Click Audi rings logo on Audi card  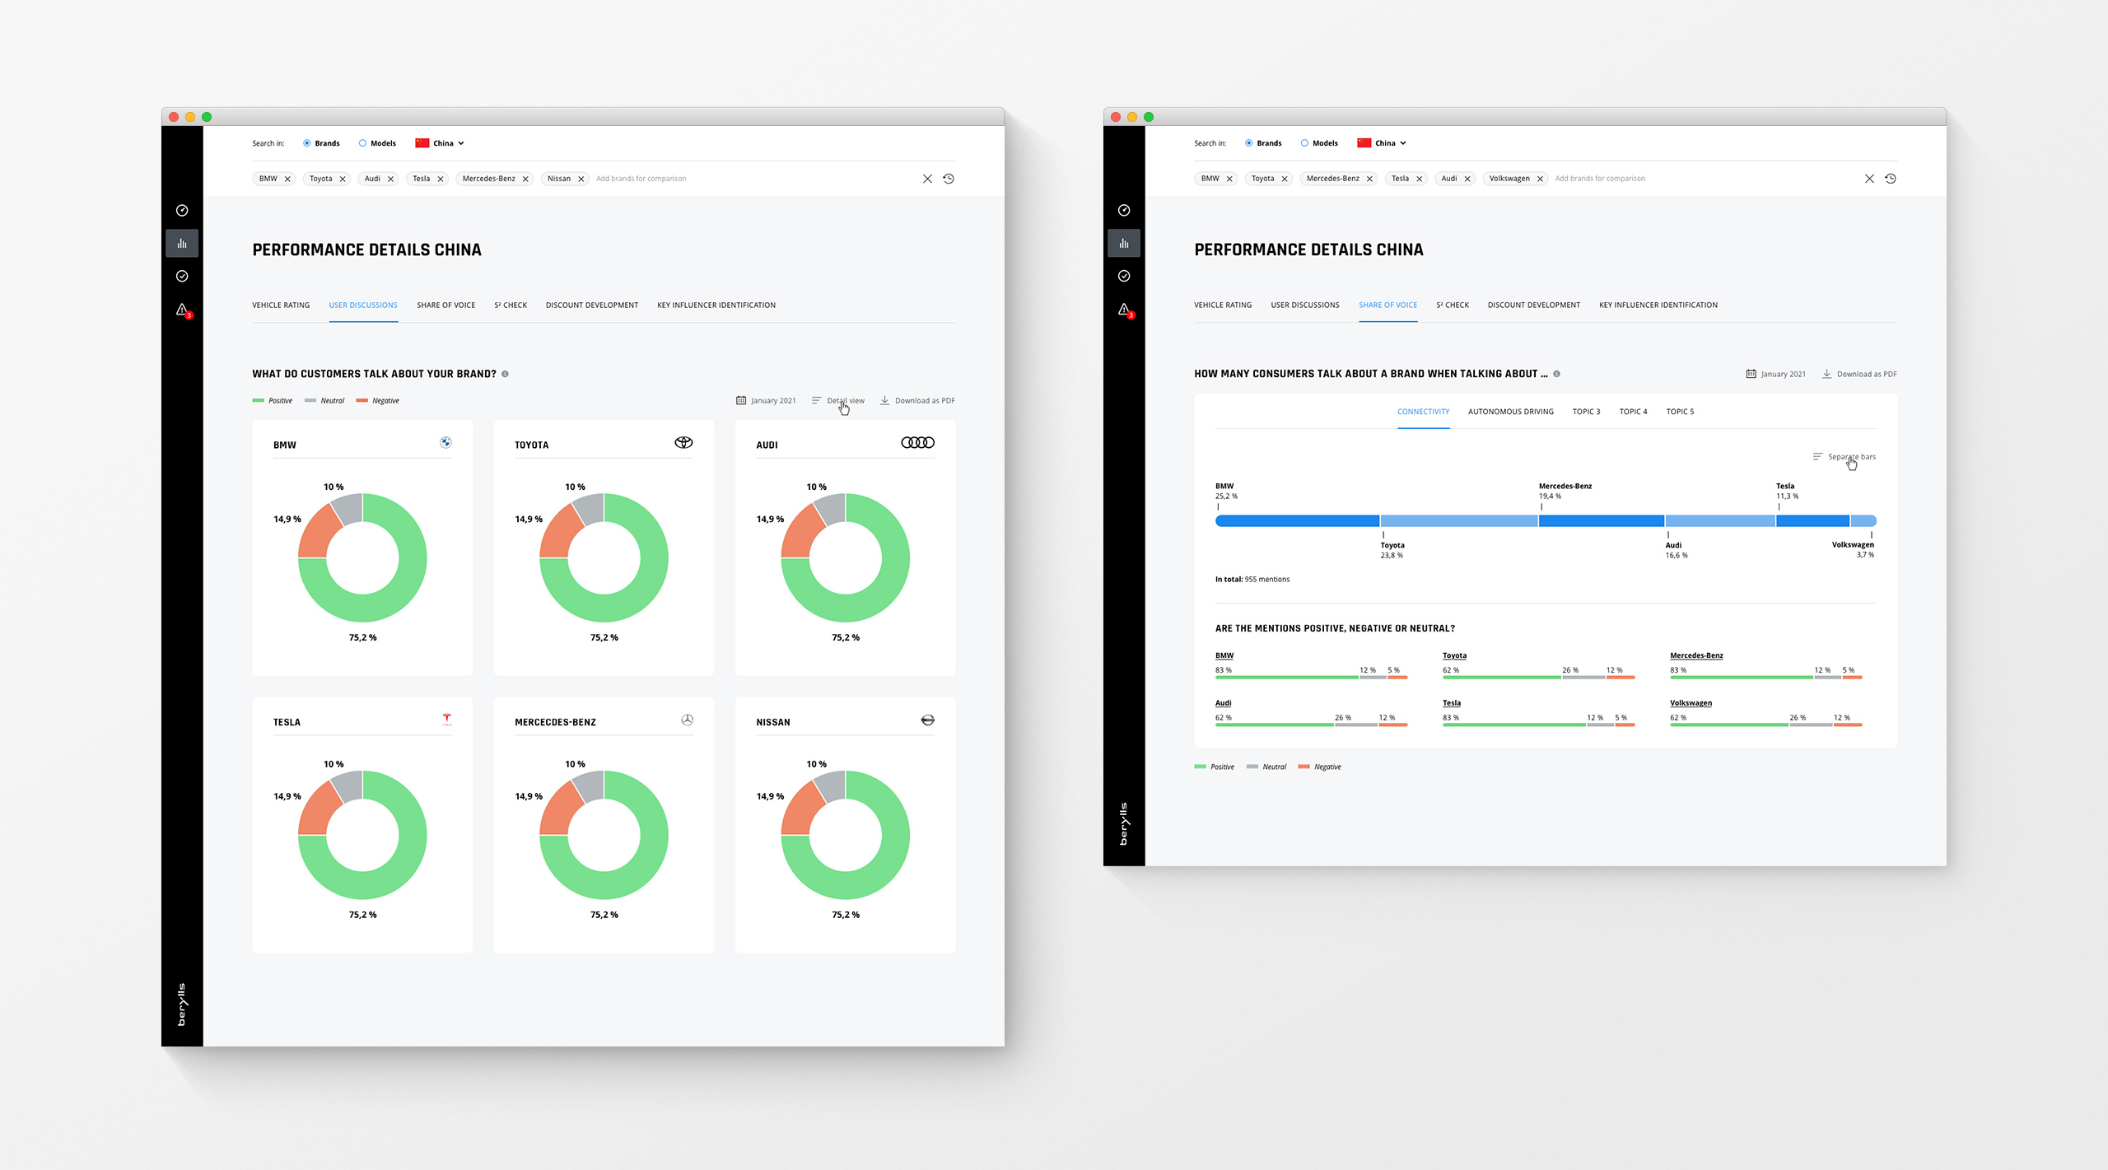pos(917,442)
